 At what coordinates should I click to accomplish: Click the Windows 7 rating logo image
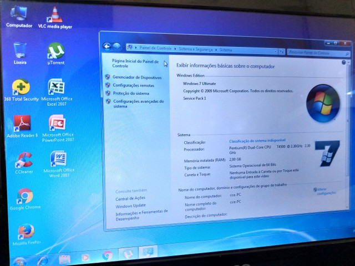point(327,154)
